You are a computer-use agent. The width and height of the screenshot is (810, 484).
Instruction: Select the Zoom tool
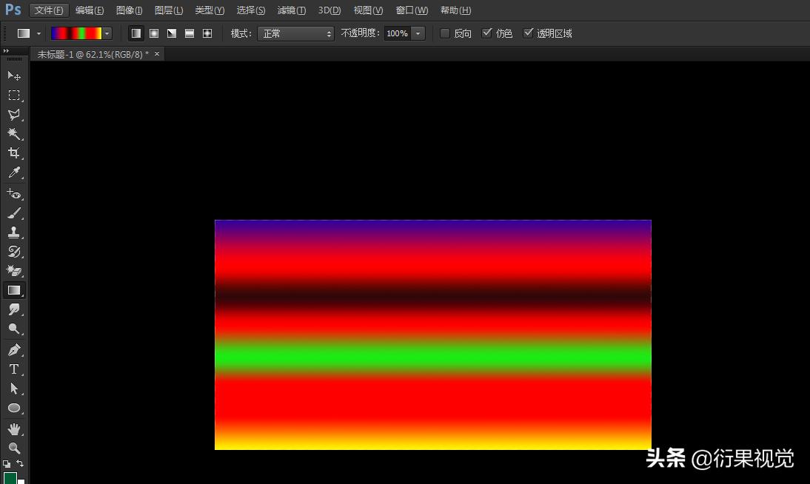point(15,448)
